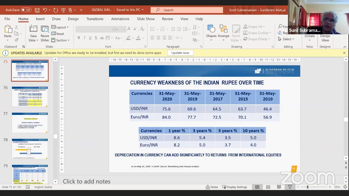Open the font size 48 dropdown
349x196 pixels.
point(120,29)
